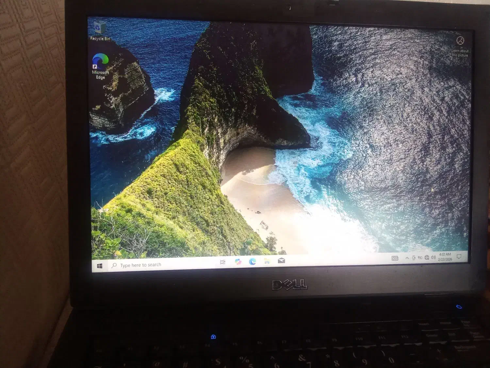
Task: Click the Meet Now tray icon
Action: tap(414, 258)
